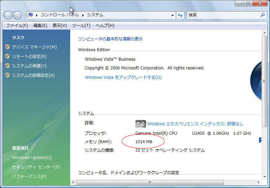270x188 pixels.
Task: Click the コンピュータの基本的な情報の表示 heading
Action: tap(110, 39)
